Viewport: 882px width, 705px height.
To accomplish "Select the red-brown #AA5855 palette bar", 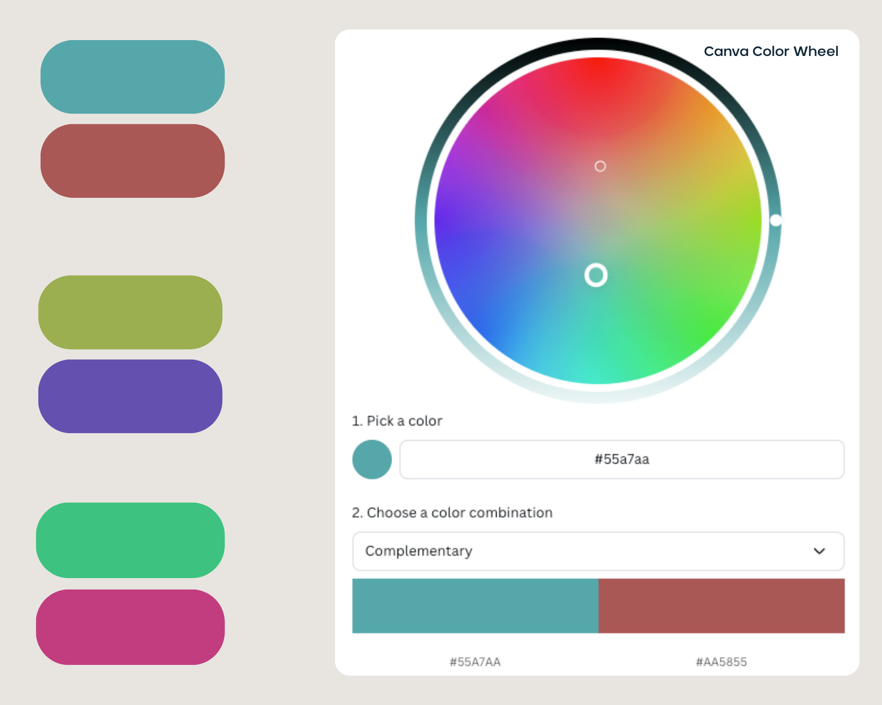I will (721, 606).
